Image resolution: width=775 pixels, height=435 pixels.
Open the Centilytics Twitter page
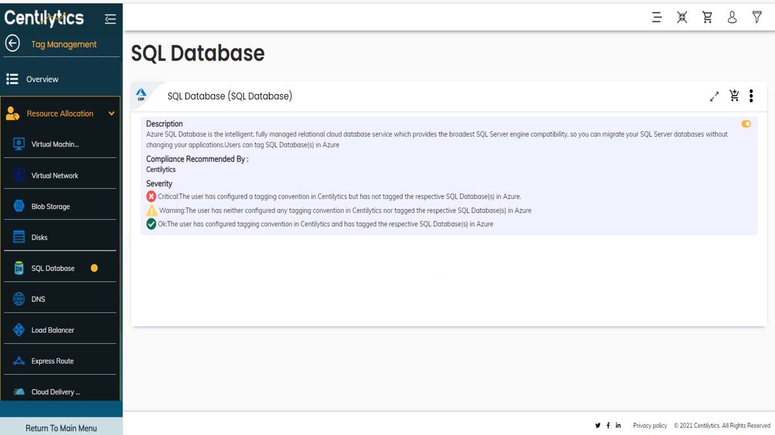pyautogui.click(x=597, y=425)
